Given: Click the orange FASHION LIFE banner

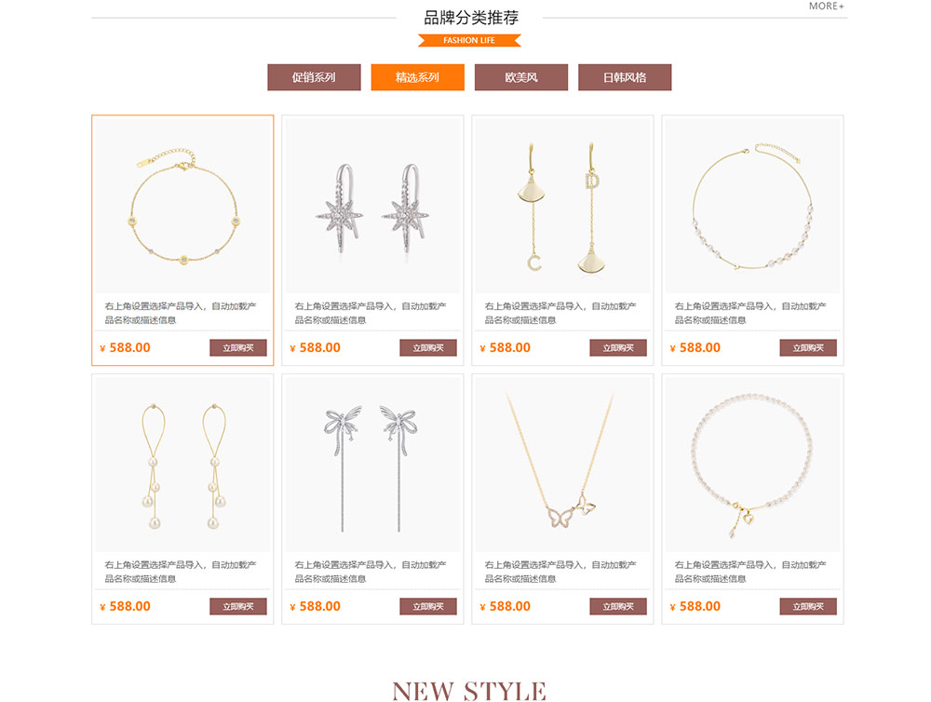Looking at the screenshot, I should click(x=469, y=40).
